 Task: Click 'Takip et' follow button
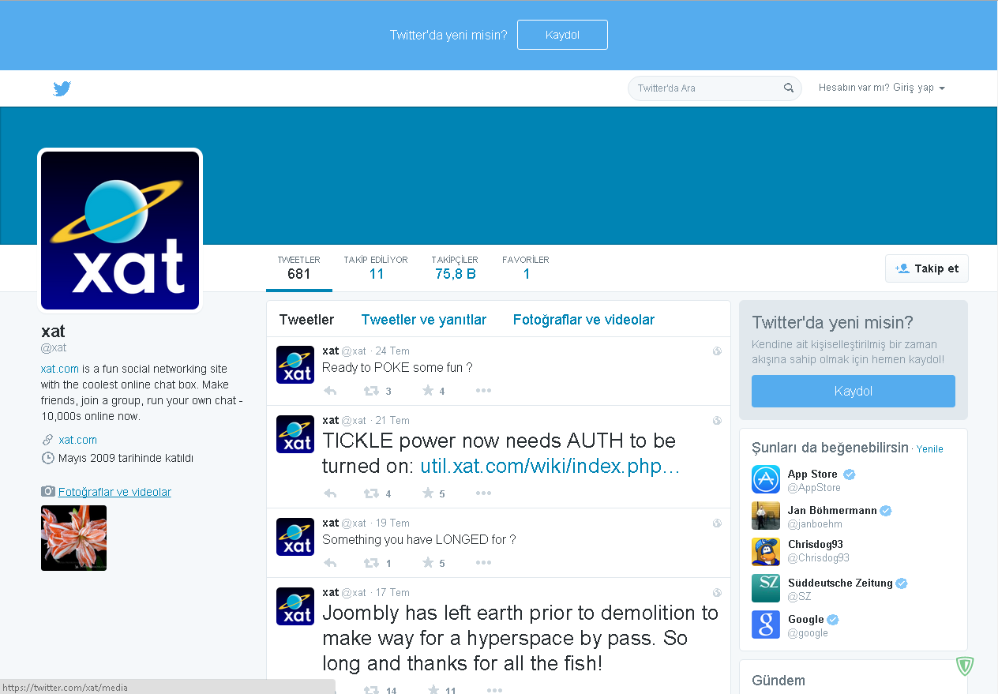[x=927, y=268]
